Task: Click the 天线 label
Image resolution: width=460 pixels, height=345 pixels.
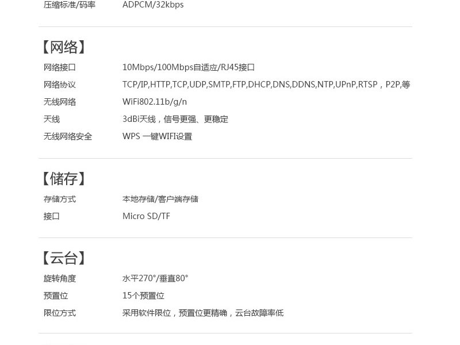Action: coord(52,119)
